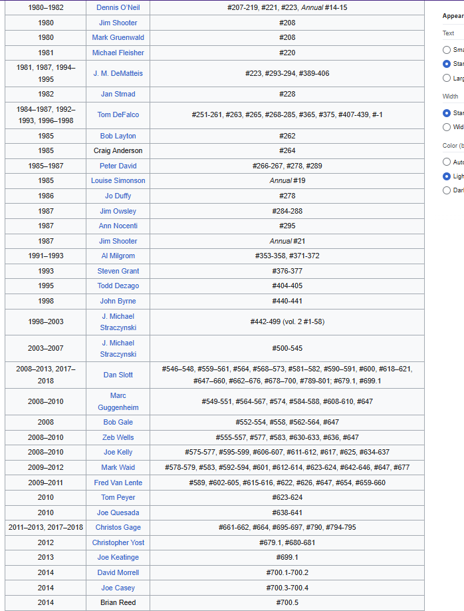This screenshot has width=464, height=611.
Task: Open the Louise Simonson link
Action: pyautogui.click(x=118, y=180)
